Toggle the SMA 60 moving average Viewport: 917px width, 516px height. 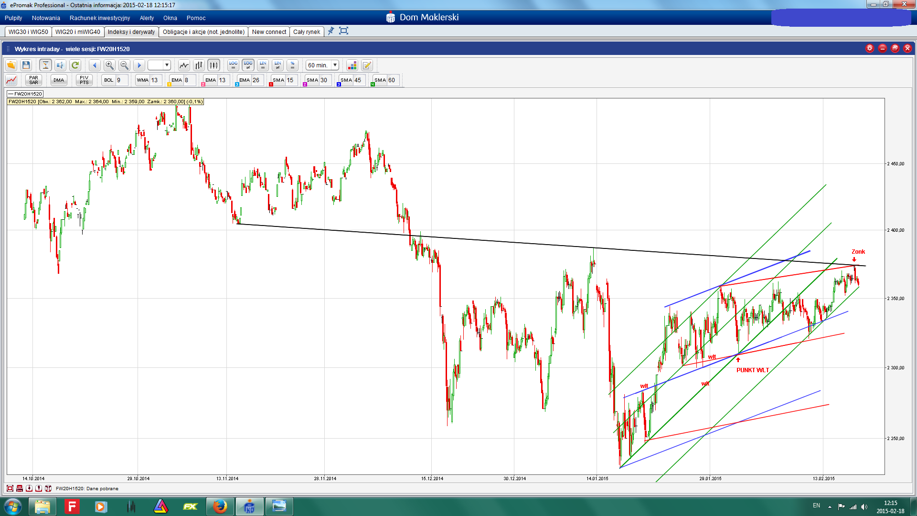click(x=381, y=80)
